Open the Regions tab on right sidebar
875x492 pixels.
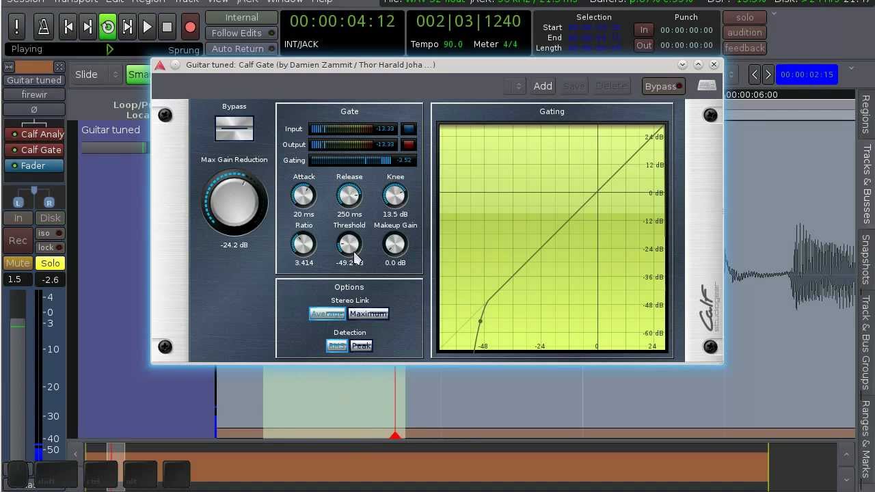[x=865, y=114]
